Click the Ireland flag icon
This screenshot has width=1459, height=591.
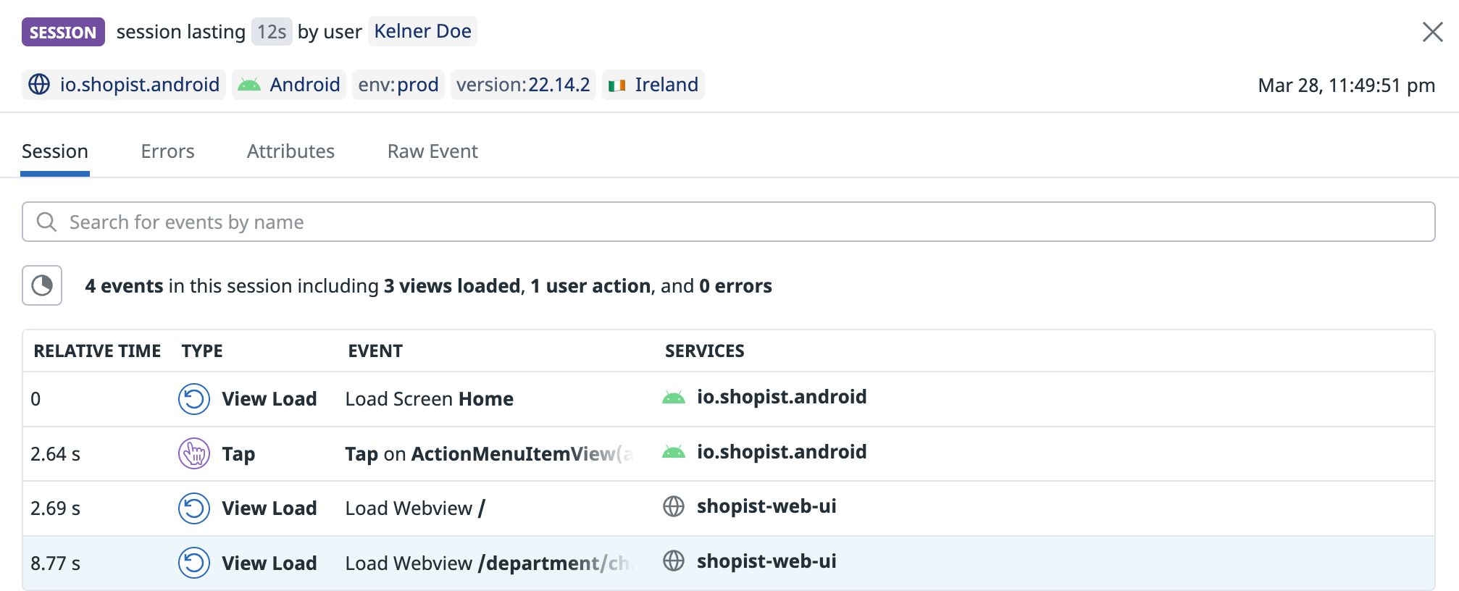point(617,85)
